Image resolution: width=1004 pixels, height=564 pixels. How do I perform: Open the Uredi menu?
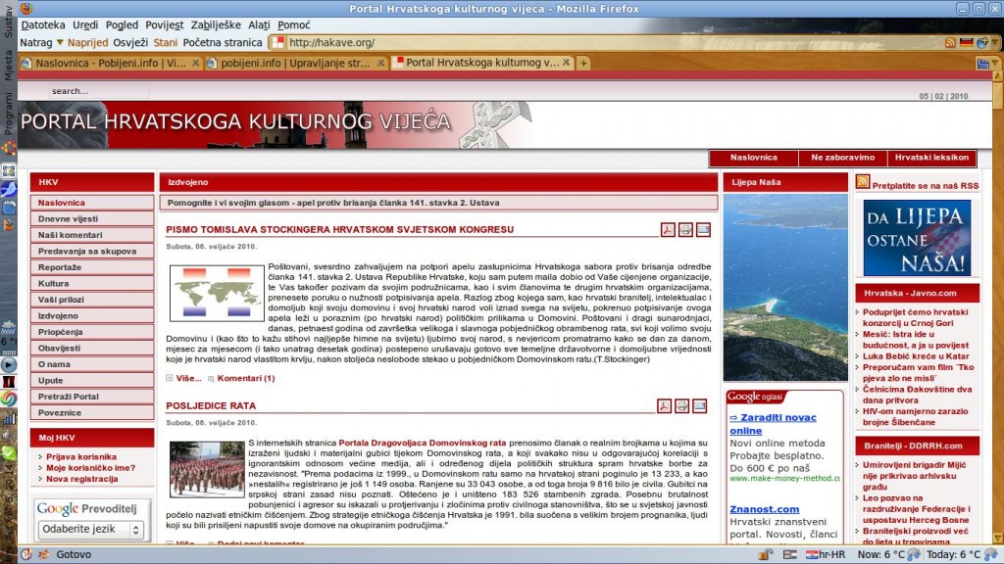click(x=85, y=24)
